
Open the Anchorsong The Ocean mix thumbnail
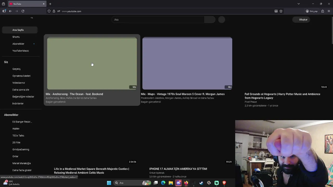(x=92, y=64)
